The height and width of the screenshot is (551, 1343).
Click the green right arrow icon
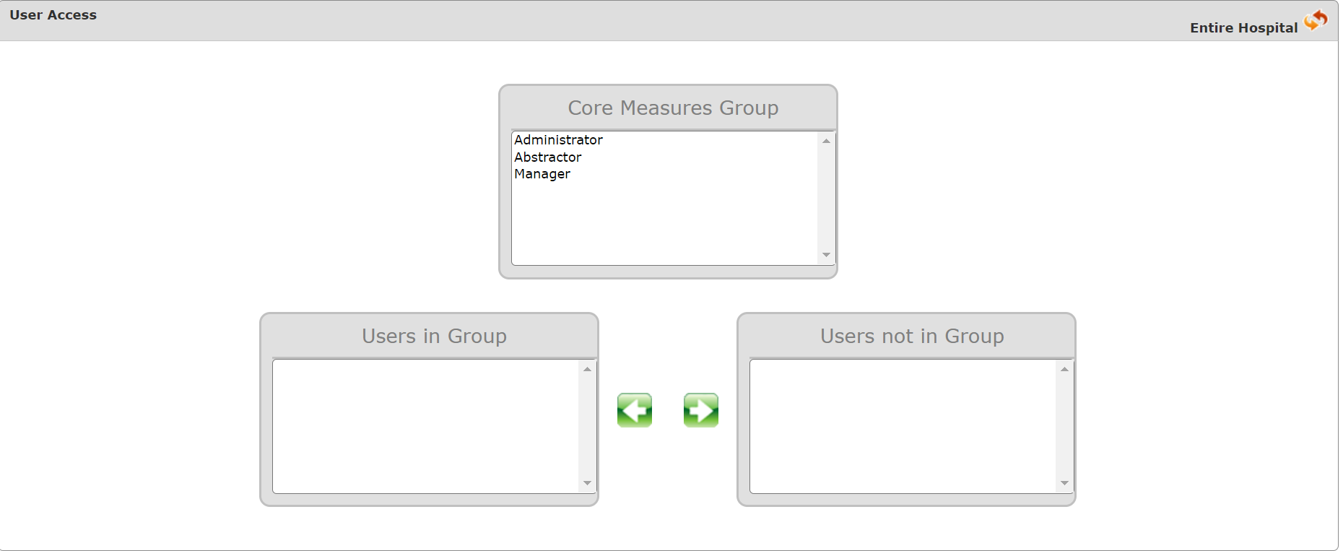coord(701,410)
